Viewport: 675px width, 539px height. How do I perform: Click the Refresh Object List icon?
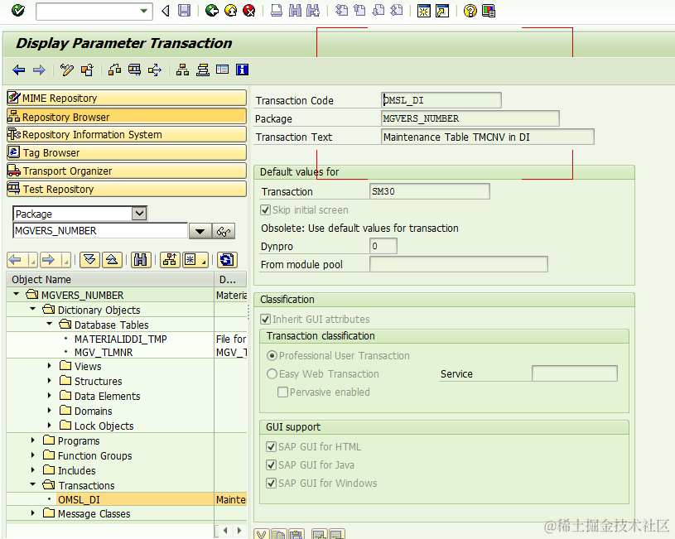coord(227,260)
